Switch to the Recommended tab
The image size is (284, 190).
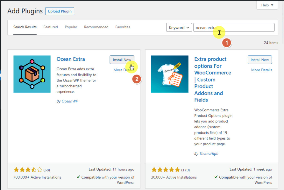coord(96,27)
